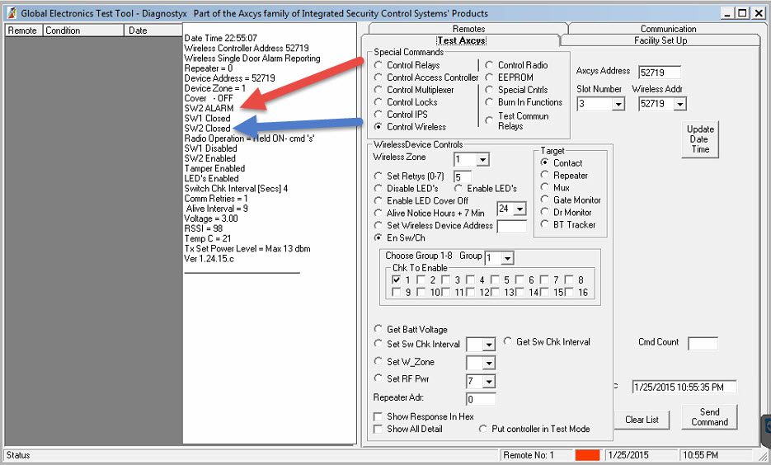The image size is (771, 465).
Task: Select Control Wireless radio button
Action: click(x=378, y=126)
